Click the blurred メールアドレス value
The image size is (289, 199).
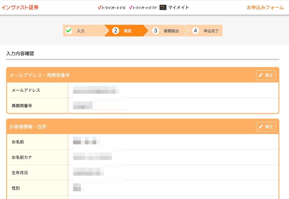[96, 90]
